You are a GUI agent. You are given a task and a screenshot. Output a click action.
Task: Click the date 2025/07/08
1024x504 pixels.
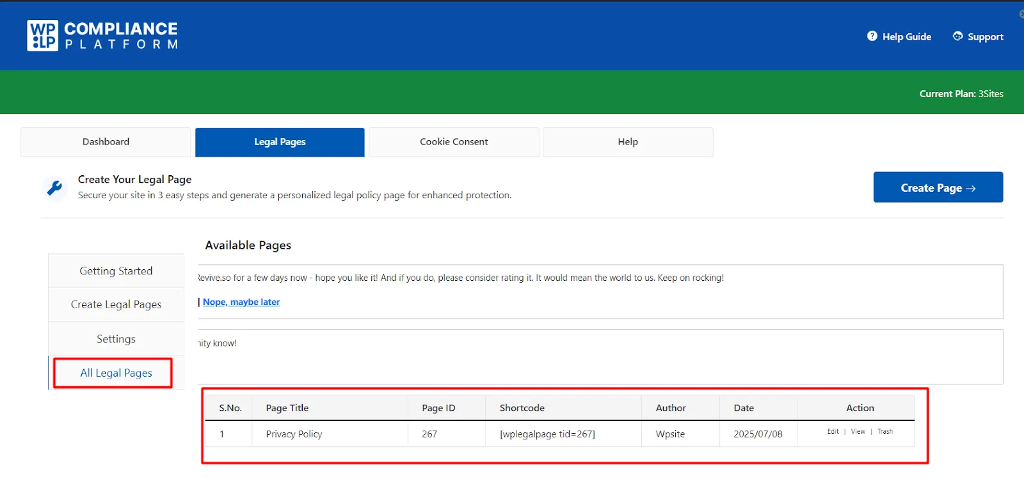[758, 434]
